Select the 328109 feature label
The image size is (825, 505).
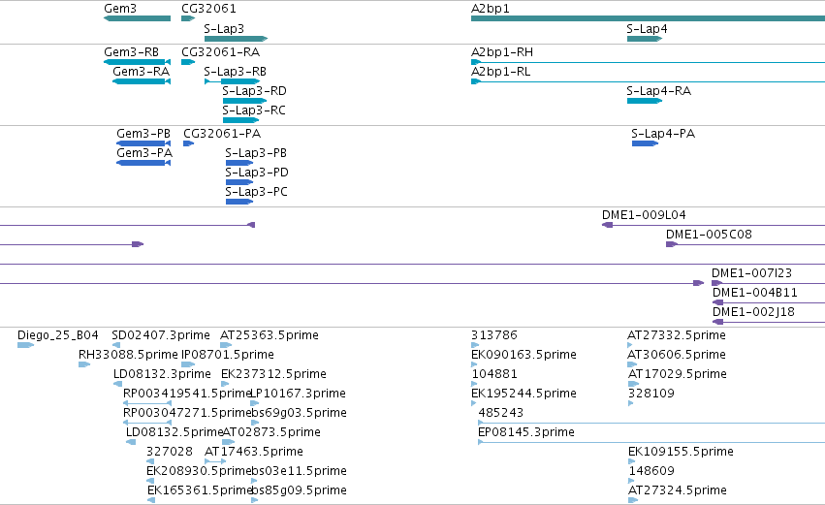pos(650,394)
